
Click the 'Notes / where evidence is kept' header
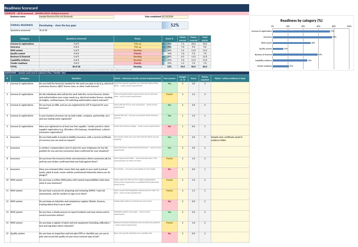pos(230,78)
